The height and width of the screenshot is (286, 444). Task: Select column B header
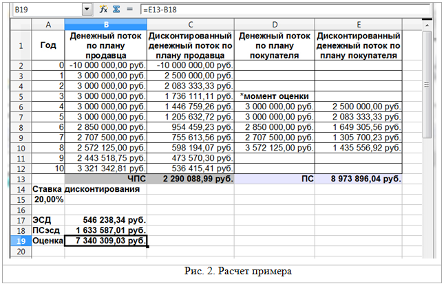[x=105, y=25]
